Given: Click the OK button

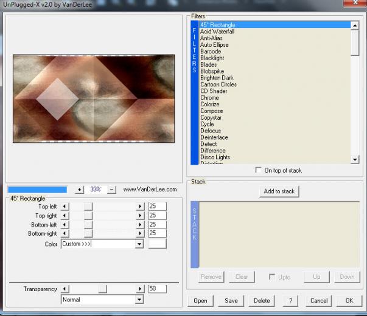Looking at the screenshot, I should click(349, 301).
